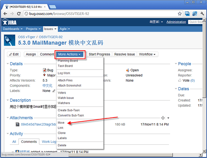The height and width of the screenshot is (158, 207).
Task: Collapse the Description section
Action: pos(8,100)
